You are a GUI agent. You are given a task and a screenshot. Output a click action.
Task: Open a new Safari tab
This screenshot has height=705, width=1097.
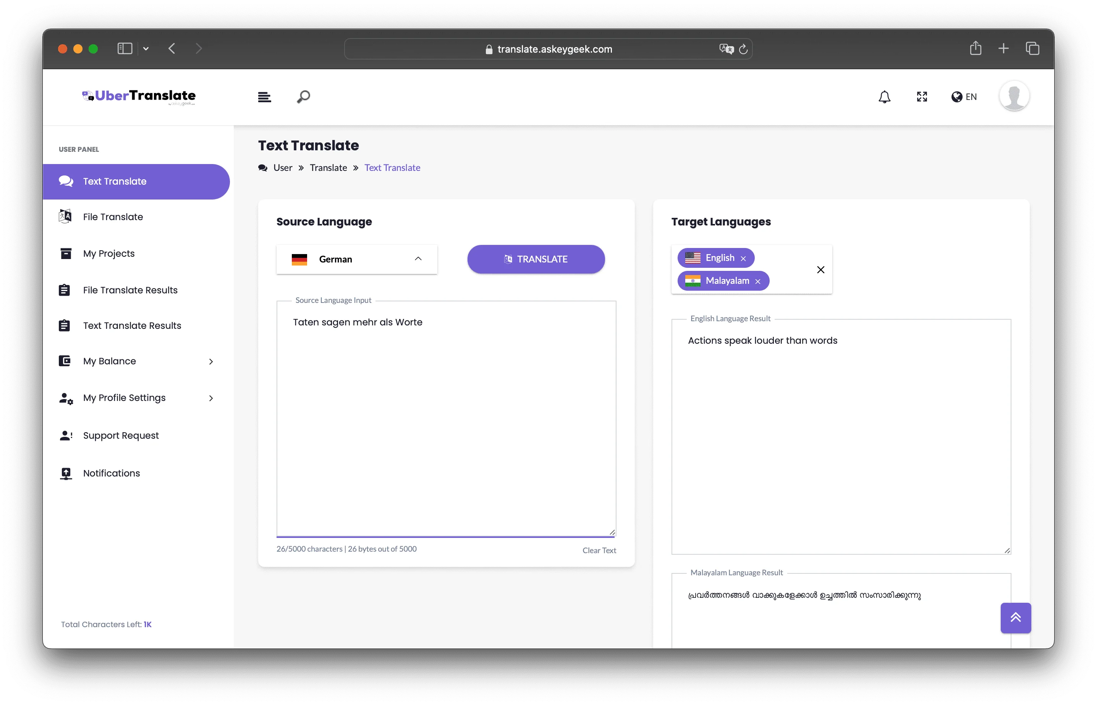pos(1003,48)
